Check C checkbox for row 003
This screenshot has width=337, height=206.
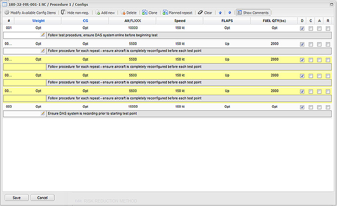coord(311,107)
